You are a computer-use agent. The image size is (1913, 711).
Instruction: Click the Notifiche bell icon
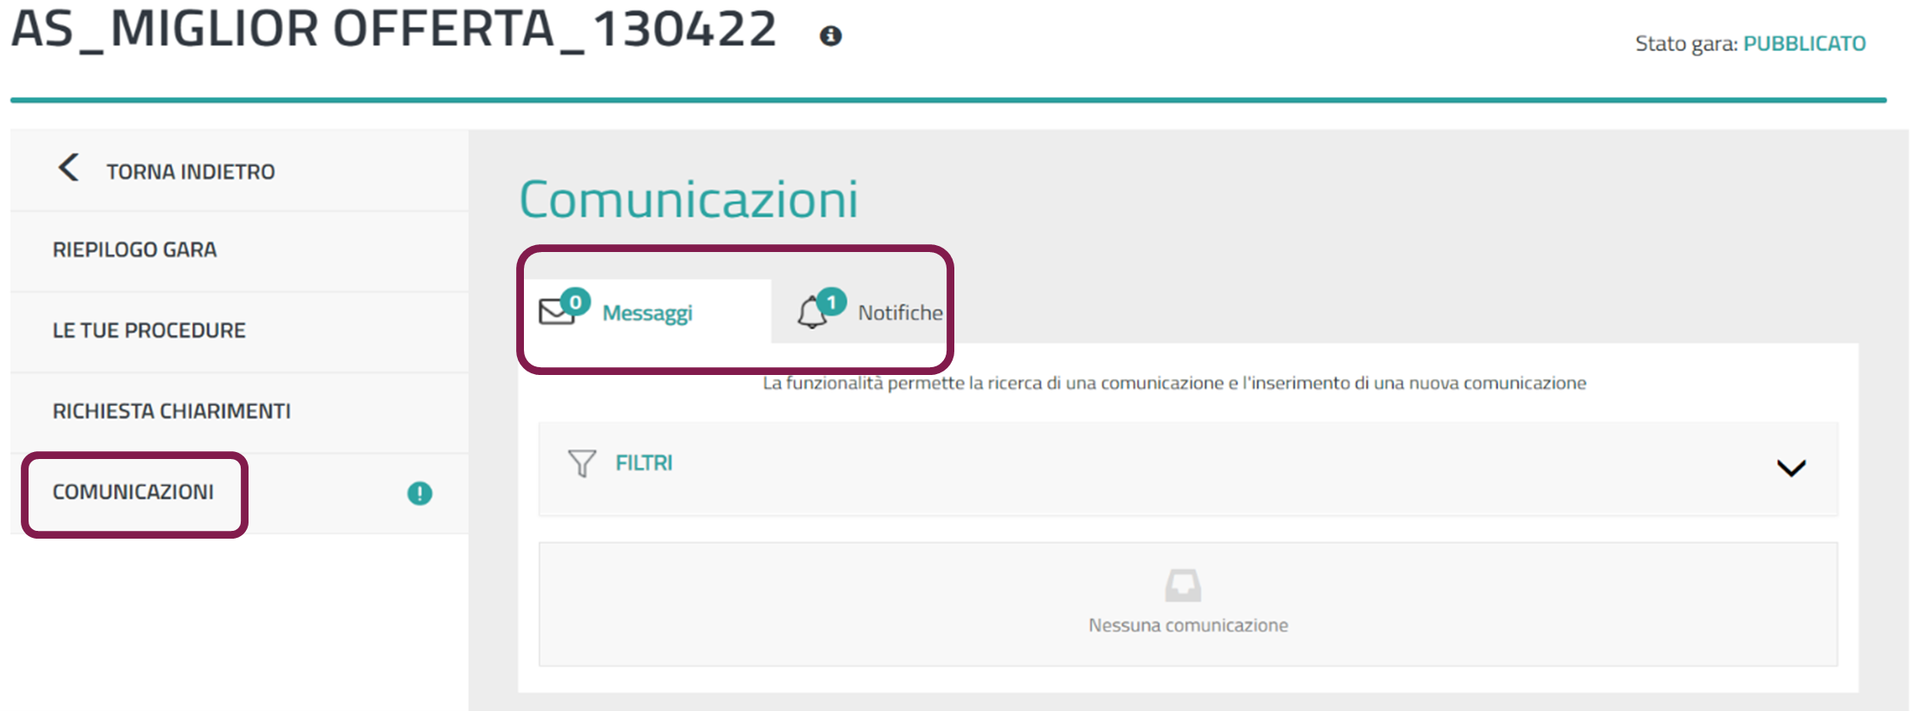coord(811,313)
